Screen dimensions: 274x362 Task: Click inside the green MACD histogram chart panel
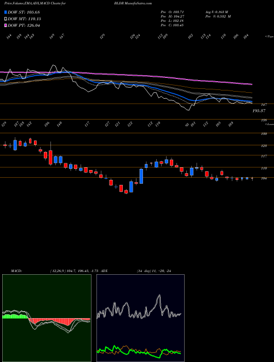coord(47,318)
